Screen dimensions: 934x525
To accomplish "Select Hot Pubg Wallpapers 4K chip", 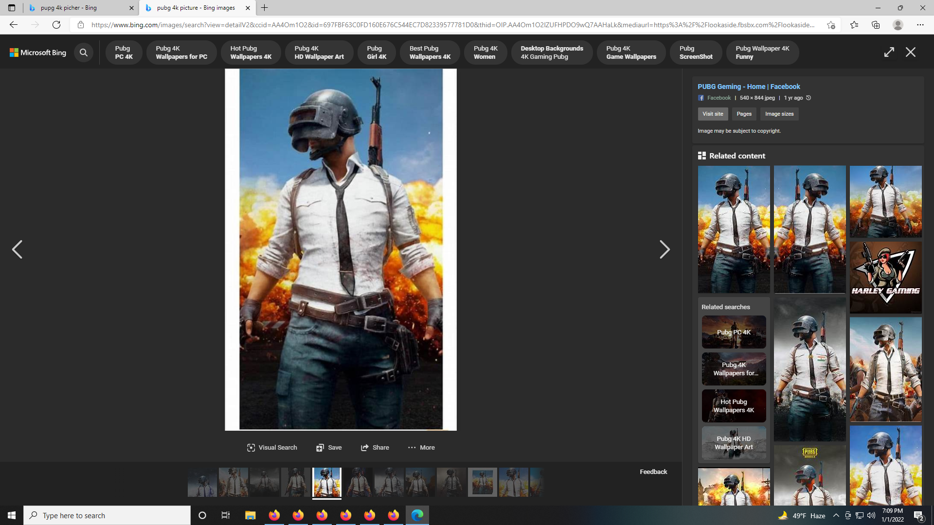I will pos(251,52).
